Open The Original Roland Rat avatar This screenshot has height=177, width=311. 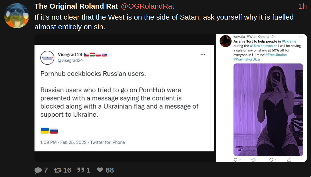pyautogui.click(x=16, y=16)
